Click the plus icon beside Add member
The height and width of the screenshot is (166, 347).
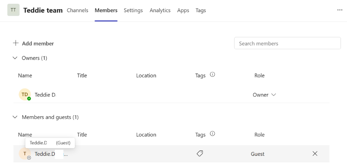(16, 43)
